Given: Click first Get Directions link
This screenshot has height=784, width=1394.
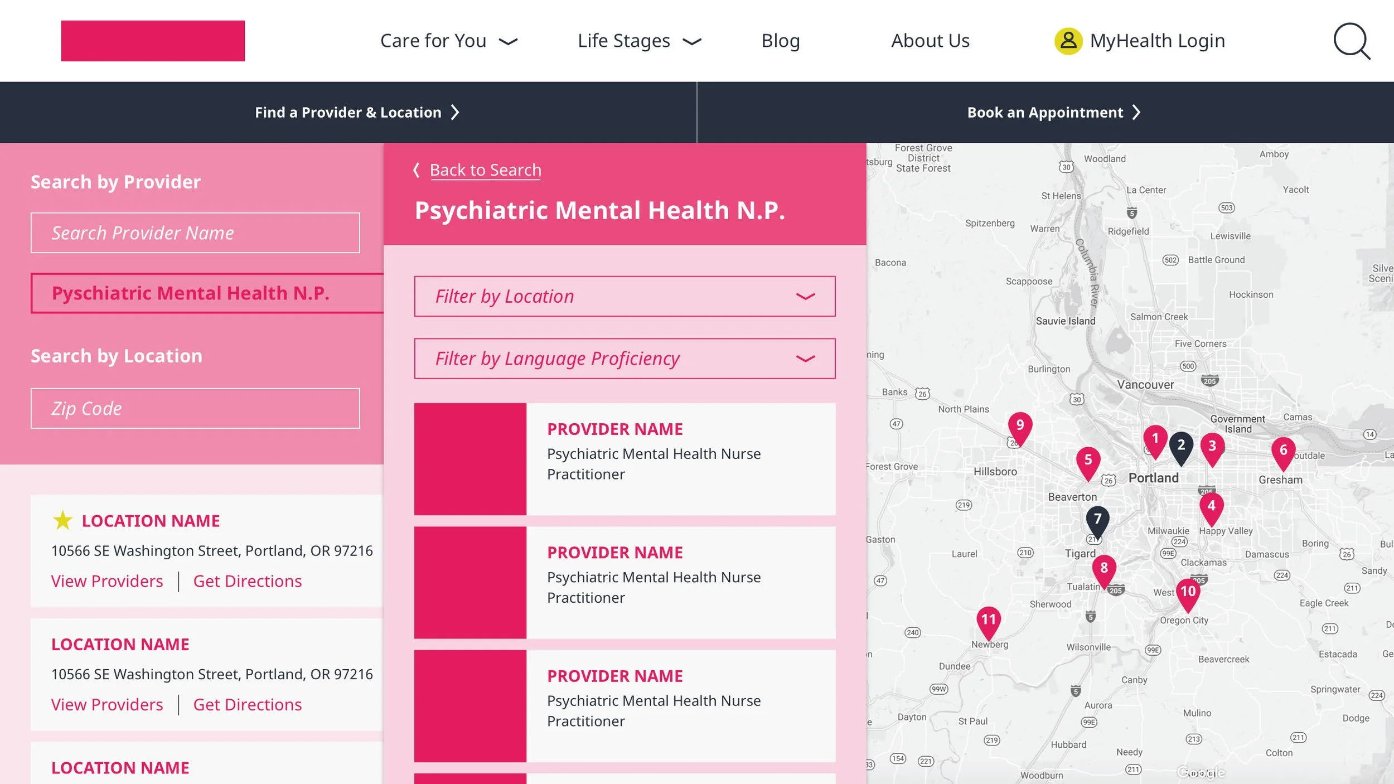Looking at the screenshot, I should coord(247,581).
